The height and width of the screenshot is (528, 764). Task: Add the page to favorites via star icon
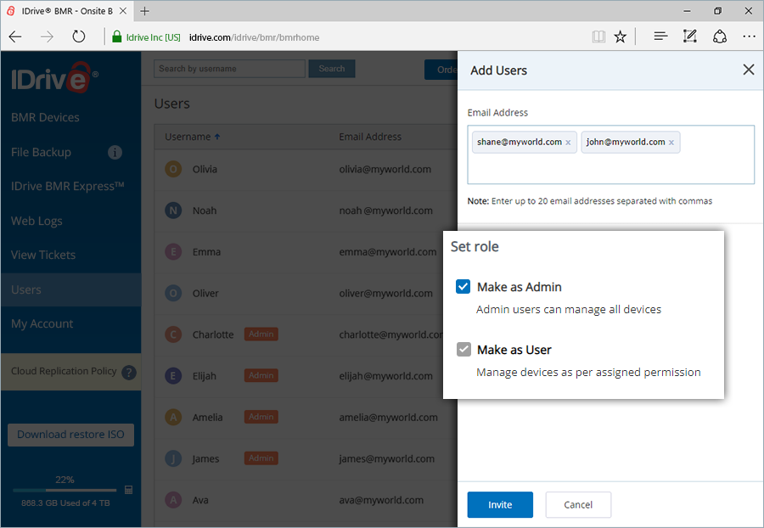pos(620,37)
